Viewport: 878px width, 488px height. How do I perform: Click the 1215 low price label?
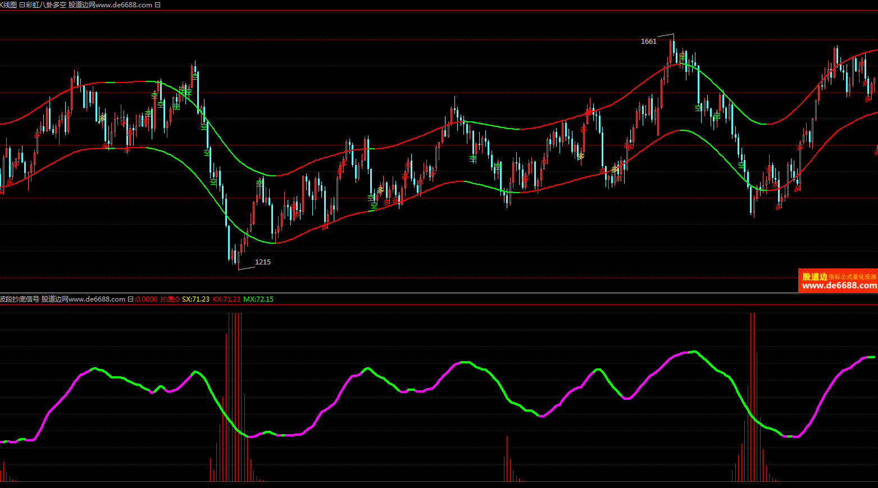[x=263, y=262]
